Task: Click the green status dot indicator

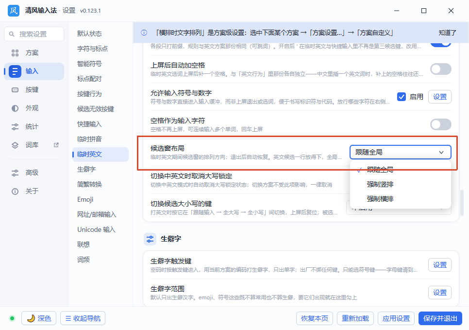Action: [x=12, y=318]
